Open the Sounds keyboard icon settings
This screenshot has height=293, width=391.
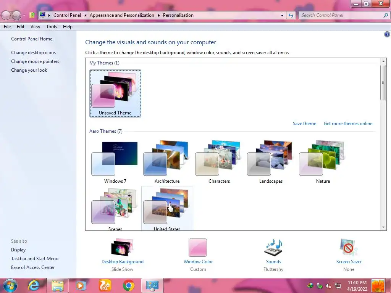click(273, 247)
